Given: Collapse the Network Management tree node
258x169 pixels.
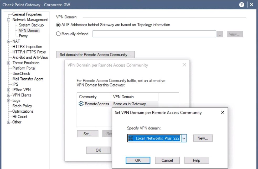Looking at the screenshot, I should (x=9, y=20).
